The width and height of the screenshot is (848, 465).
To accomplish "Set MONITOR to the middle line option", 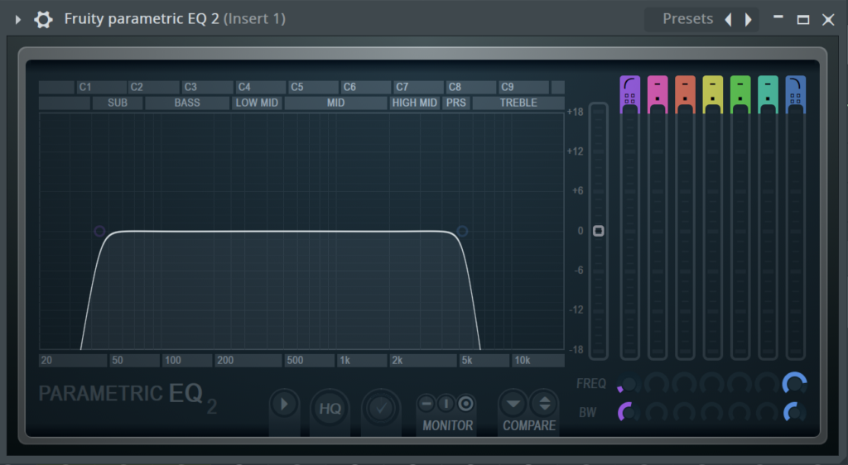I will 446,404.
